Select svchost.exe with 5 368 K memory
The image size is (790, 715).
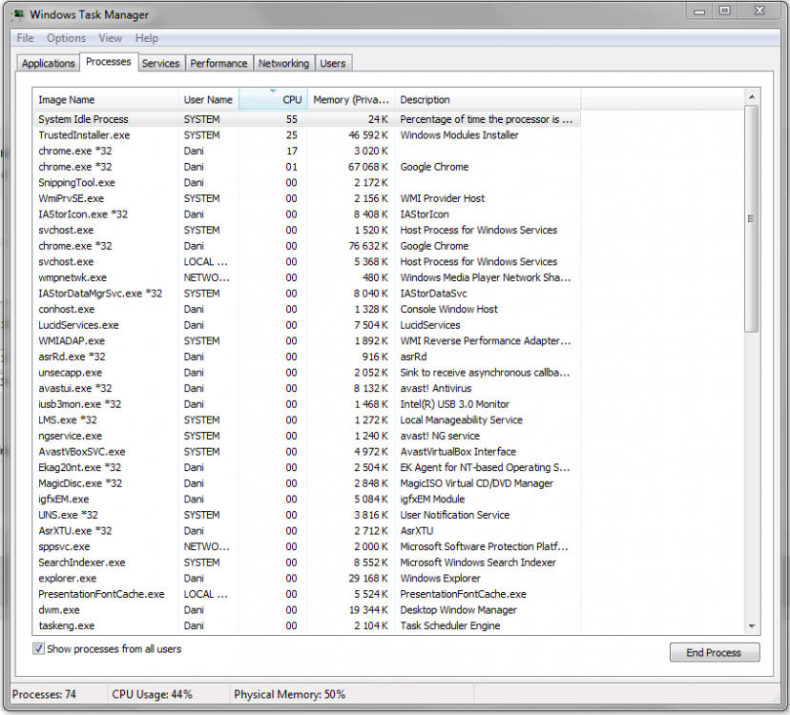(306, 262)
